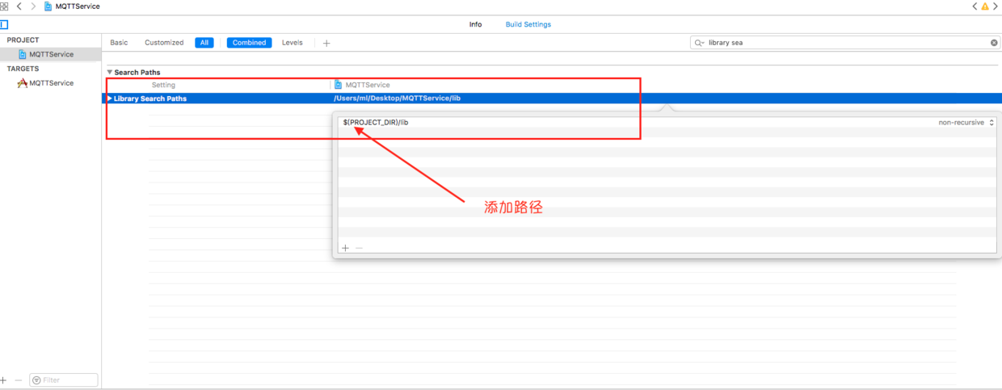Add a new path in popover
Viewport: 1002px width, 390px height.
[x=345, y=248]
